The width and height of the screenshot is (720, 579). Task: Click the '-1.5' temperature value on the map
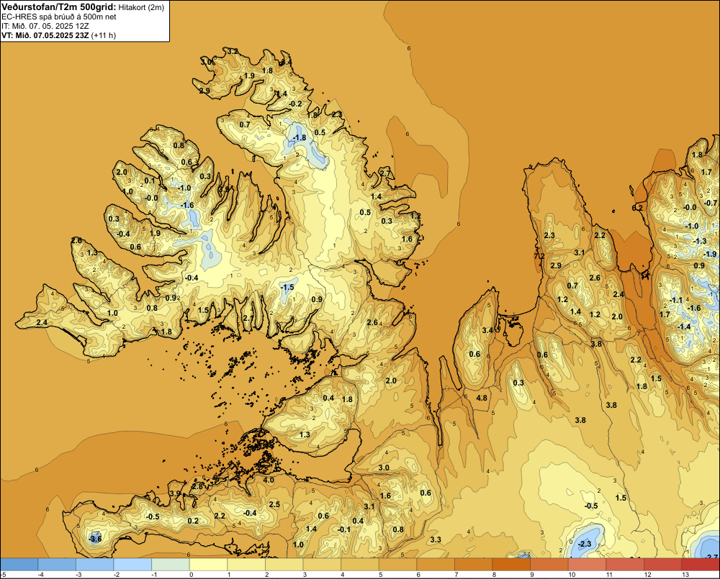(x=287, y=287)
